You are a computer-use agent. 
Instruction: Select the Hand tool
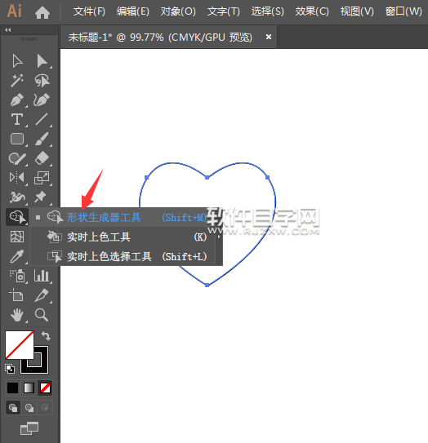coord(17,315)
